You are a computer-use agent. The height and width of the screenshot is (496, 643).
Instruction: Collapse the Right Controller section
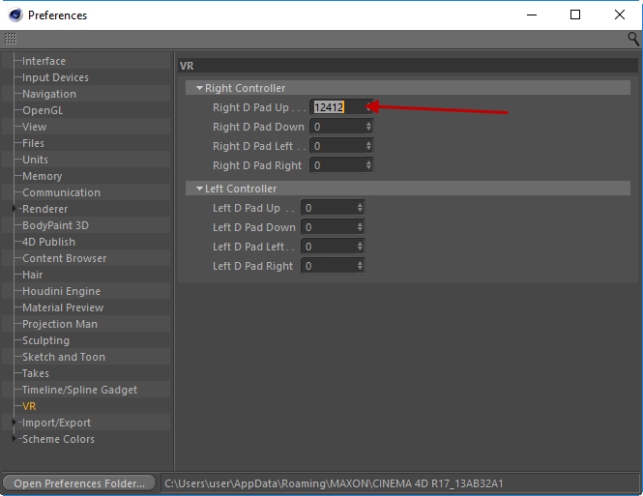point(200,88)
